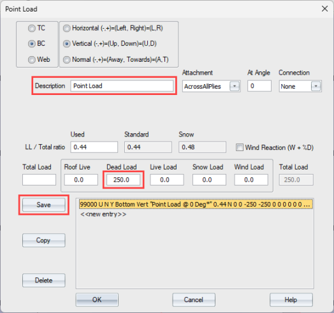Image resolution: width=334 pixels, height=313 pixels.
Task: Select the <<new entry>> list row
Action: coord(103,214)
